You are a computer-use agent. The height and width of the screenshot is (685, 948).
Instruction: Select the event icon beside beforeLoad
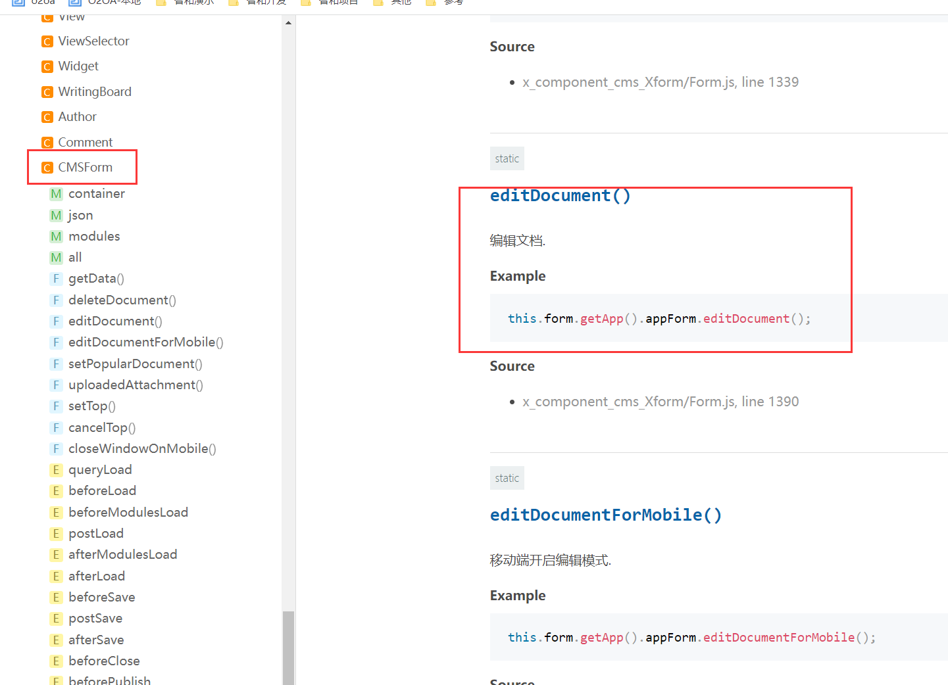click(57, 491)
